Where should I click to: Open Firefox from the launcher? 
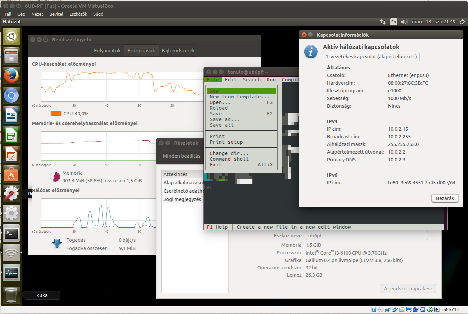click(11, 75)
